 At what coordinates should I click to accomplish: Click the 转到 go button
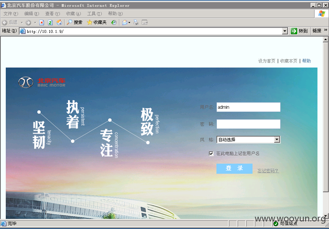coord(299,31)
